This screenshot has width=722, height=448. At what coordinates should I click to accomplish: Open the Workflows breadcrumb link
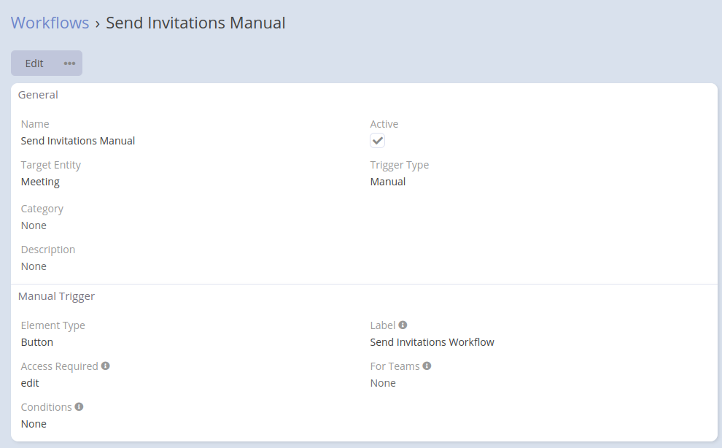[50, 23]
